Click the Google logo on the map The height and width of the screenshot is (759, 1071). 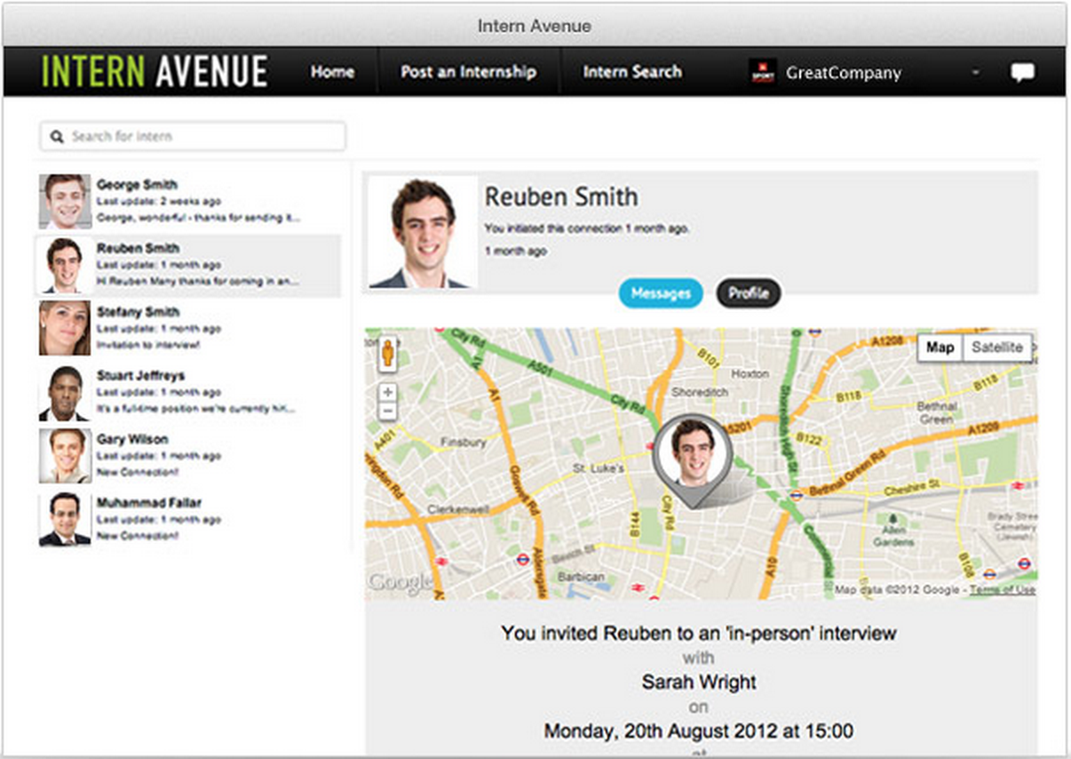[x=400, y=582]
